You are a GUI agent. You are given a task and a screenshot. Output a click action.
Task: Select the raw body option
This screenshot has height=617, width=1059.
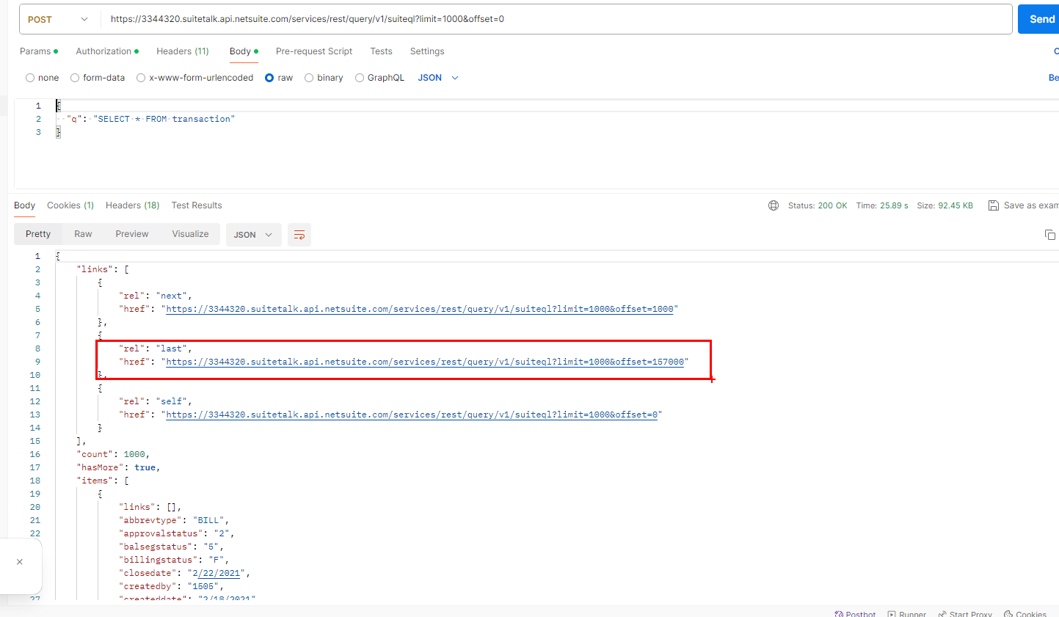point(279,78)
